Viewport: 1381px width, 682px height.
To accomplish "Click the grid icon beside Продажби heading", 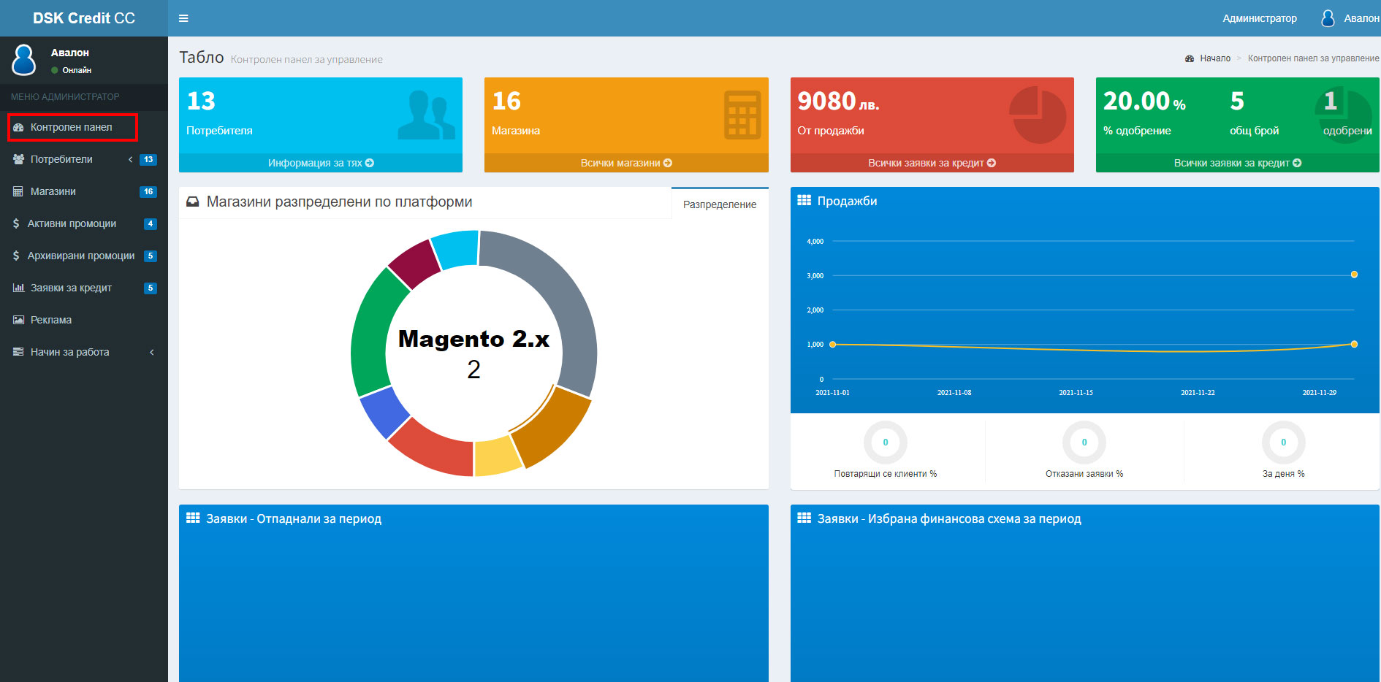I will 804,200.
